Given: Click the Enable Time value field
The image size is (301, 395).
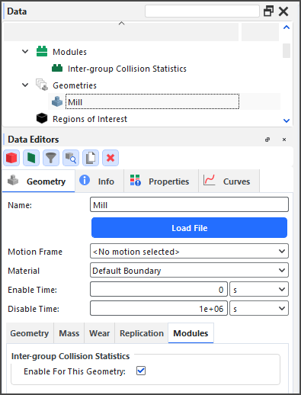Looking at the screenshot, I should click(159, 289).
